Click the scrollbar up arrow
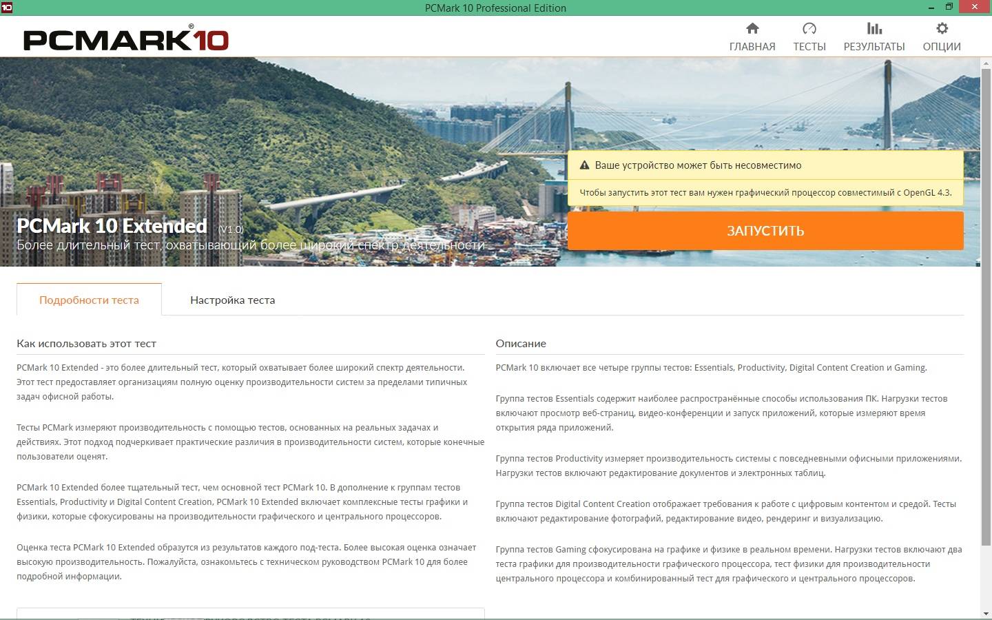The image size is (992, 620). click(x=986, y=62)
